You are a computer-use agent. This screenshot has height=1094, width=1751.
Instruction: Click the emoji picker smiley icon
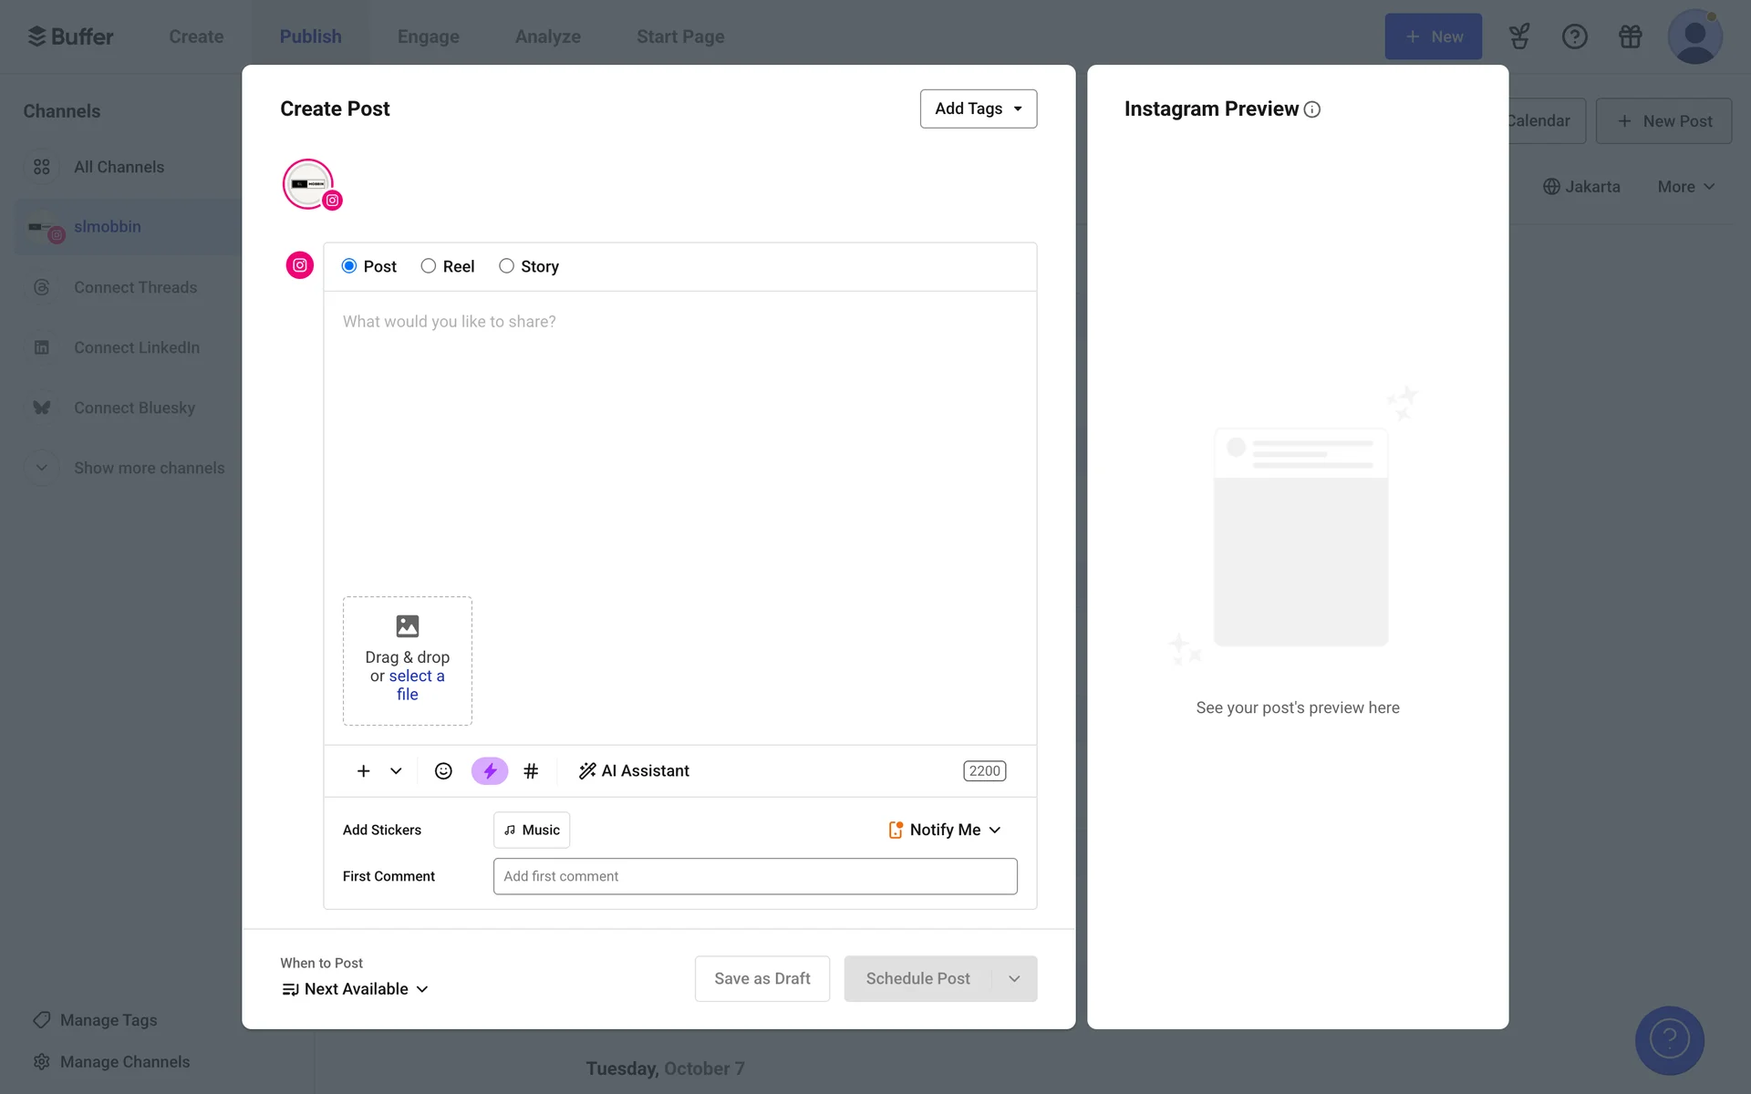443,771
